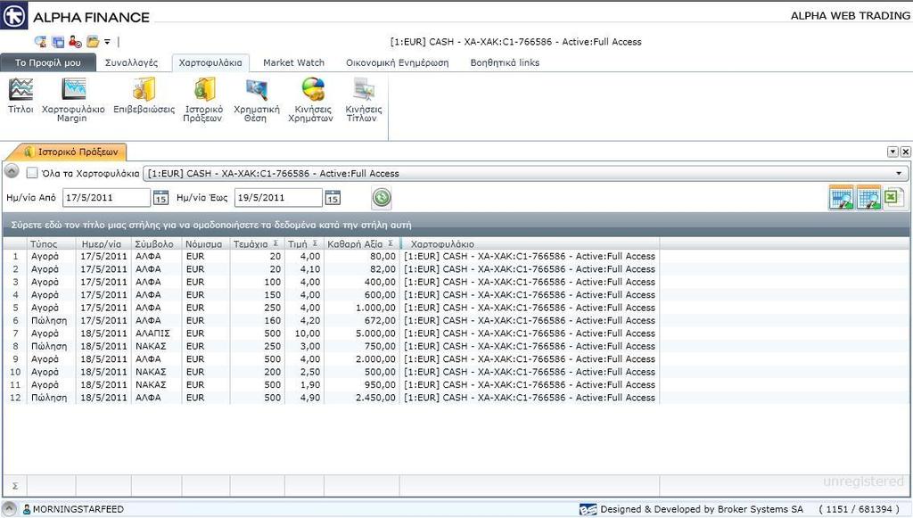Open the portfolio selection dropdown

[x=899, y=174]
